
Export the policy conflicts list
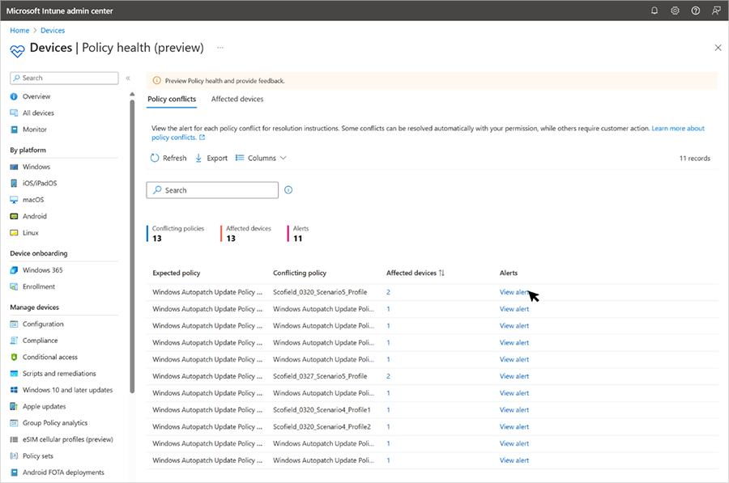point(211,158)
